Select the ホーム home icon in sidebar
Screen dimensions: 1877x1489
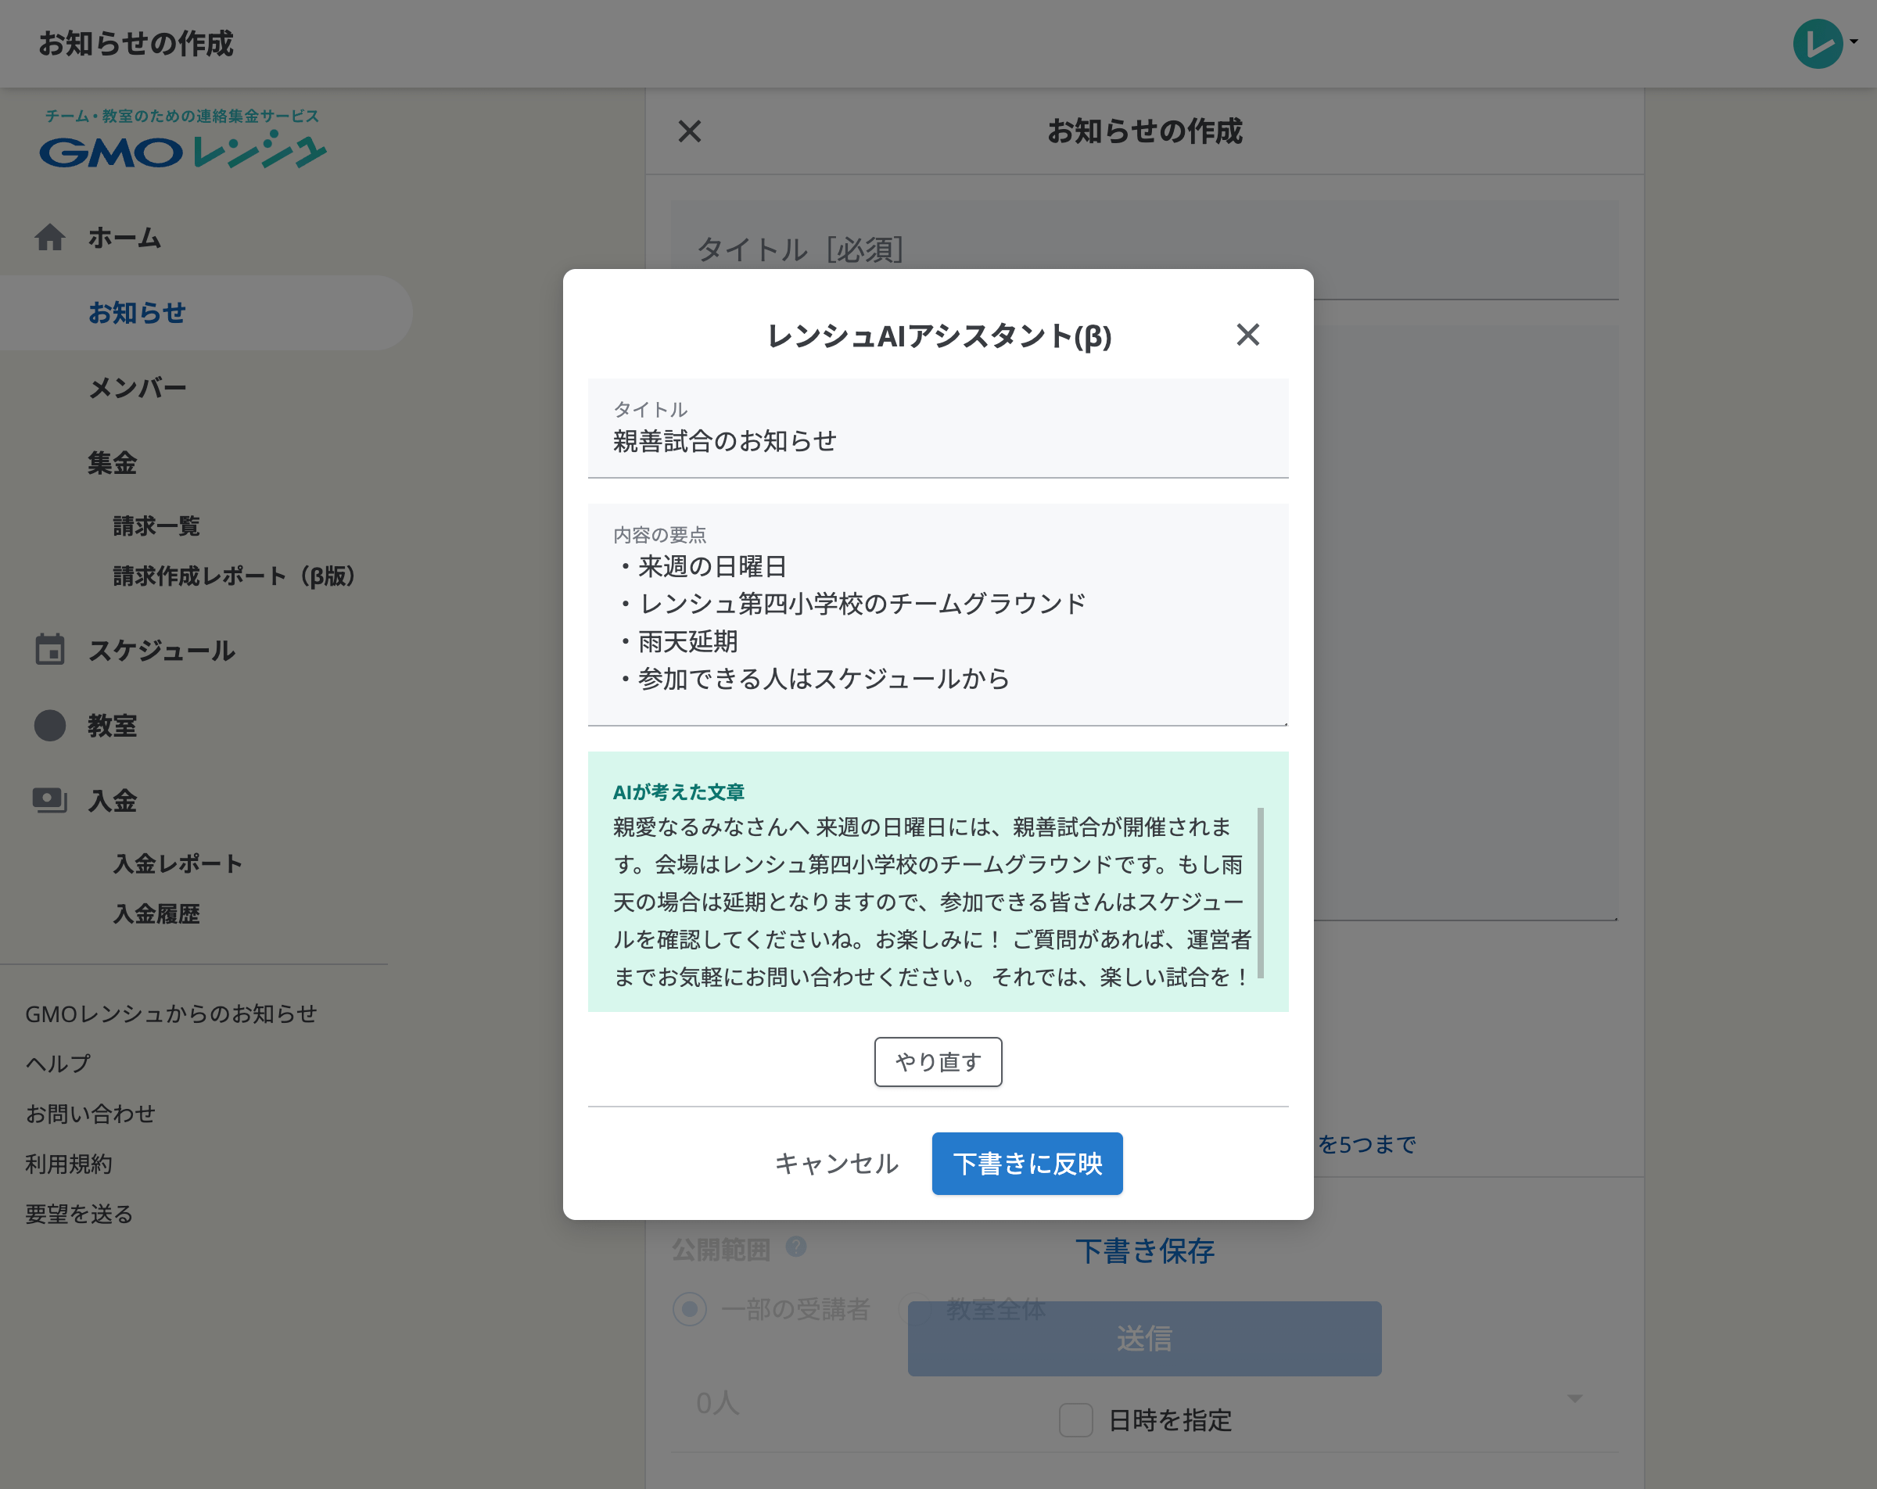[x=49, y=238]
